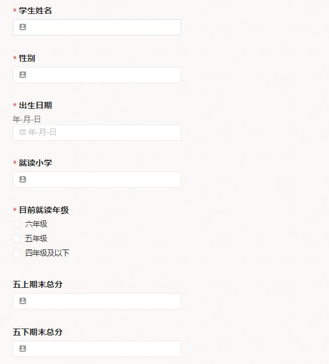Click the 四年级及以下 option label text
Screen dimensions: 329x364
47,253
